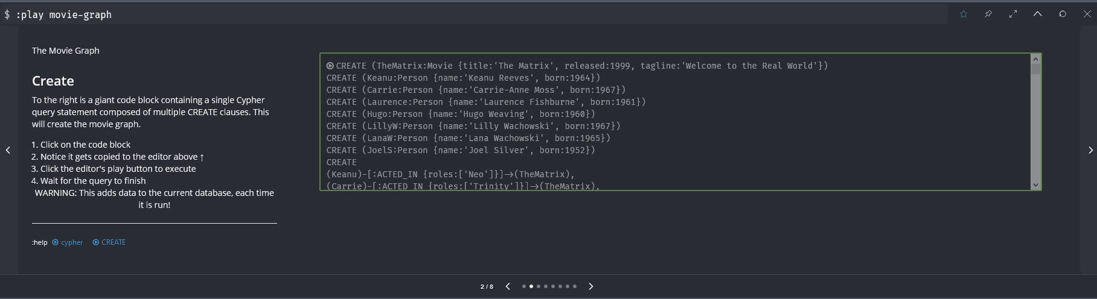
Task: Close the movie-graph frame
Action: (1087, 14)
